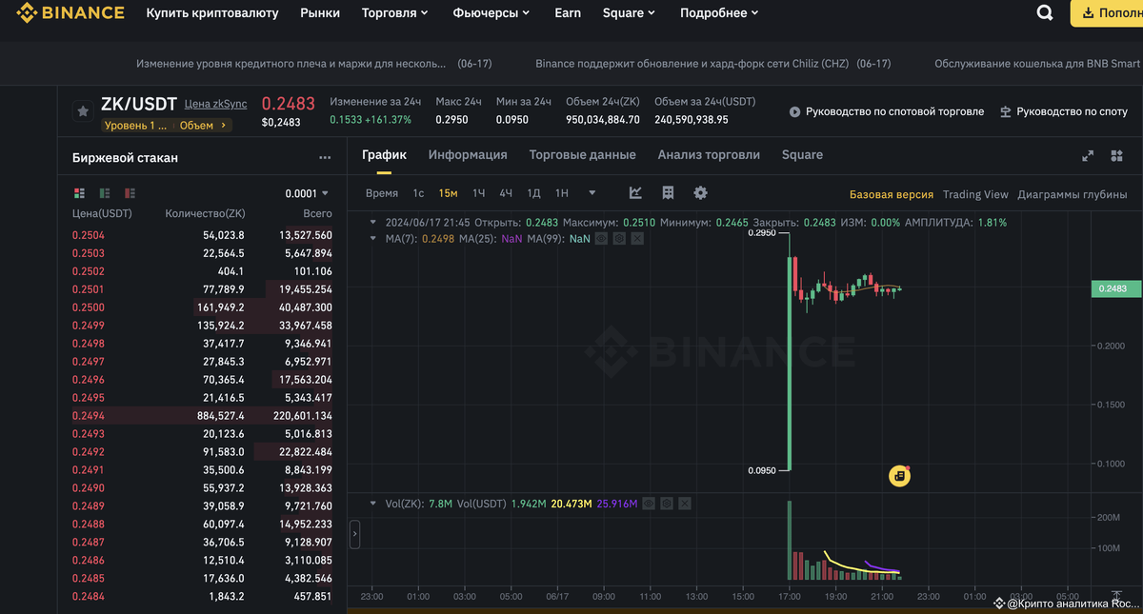Expand more time intervals arrow
Image resolution: width=1143 pixels, height=614 pixels.
pyautogui.click(x=592, y=193)
